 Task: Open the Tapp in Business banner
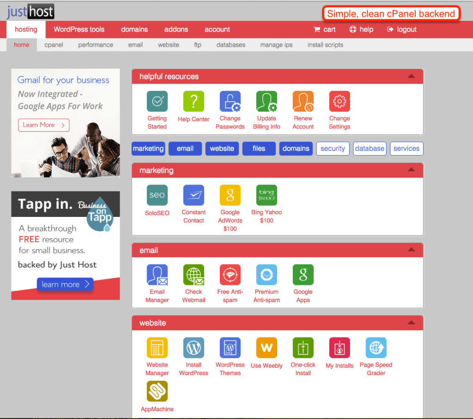66,246
